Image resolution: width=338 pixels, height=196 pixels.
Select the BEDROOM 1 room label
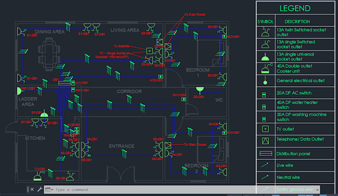198,72
